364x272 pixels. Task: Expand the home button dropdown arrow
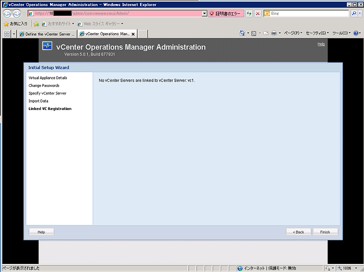coord(248,33)
